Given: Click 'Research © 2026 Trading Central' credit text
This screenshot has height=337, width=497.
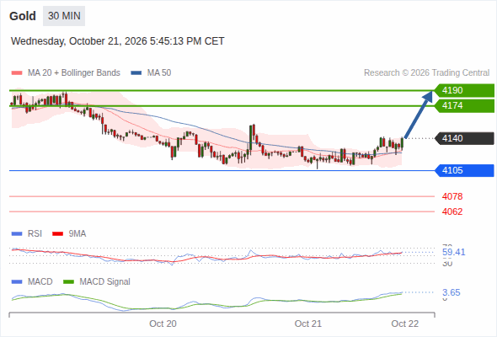Looking at the screenshot, I should (426, 73).
